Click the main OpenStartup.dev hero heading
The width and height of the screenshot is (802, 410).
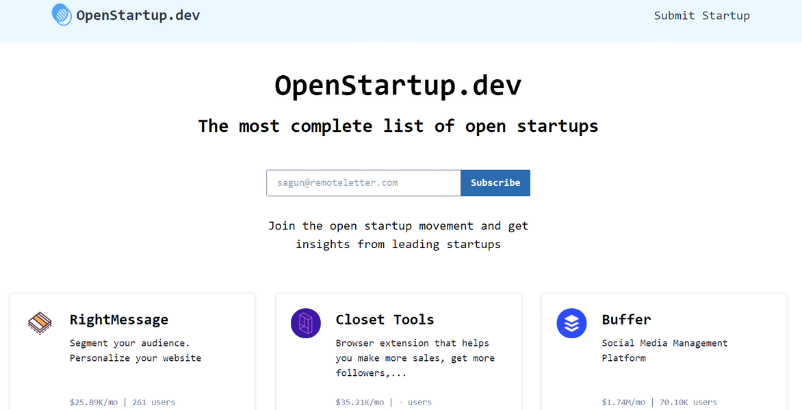398,85
